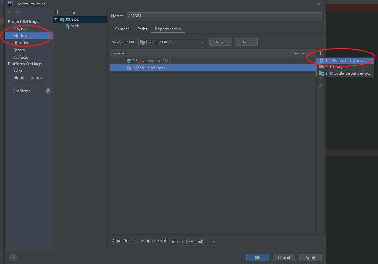Close the Project Structure dialog
Viewport: 378px width, 264px height.
(x=319, y=4)
